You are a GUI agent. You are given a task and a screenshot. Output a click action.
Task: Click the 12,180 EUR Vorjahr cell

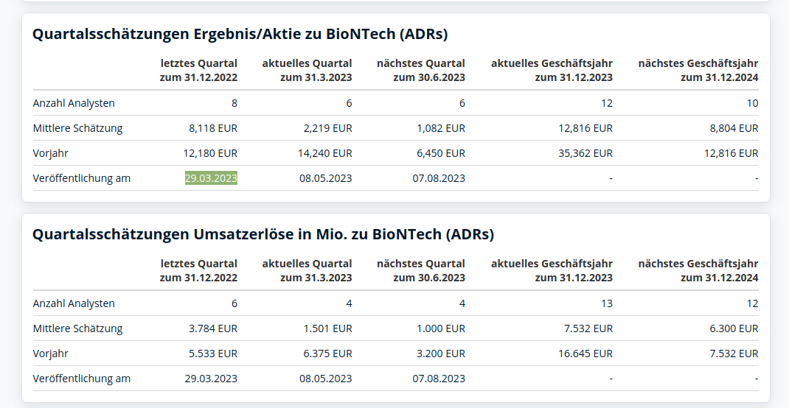coord(210,153)
